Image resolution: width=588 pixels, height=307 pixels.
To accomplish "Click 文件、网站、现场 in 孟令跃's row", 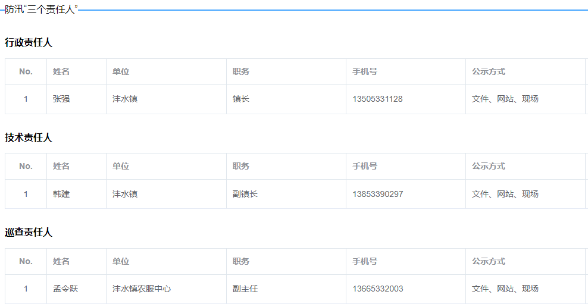I will click(505, 289).
